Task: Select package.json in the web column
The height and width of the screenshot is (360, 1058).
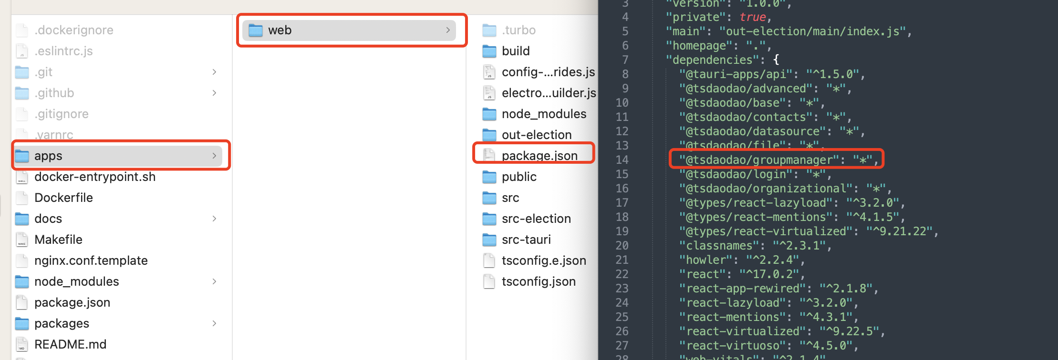Action: pyautogui.click(x=539, y=156)
